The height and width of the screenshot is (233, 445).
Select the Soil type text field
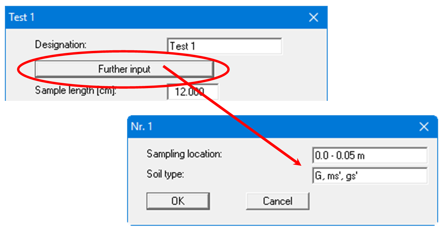(x=370, y=176)
